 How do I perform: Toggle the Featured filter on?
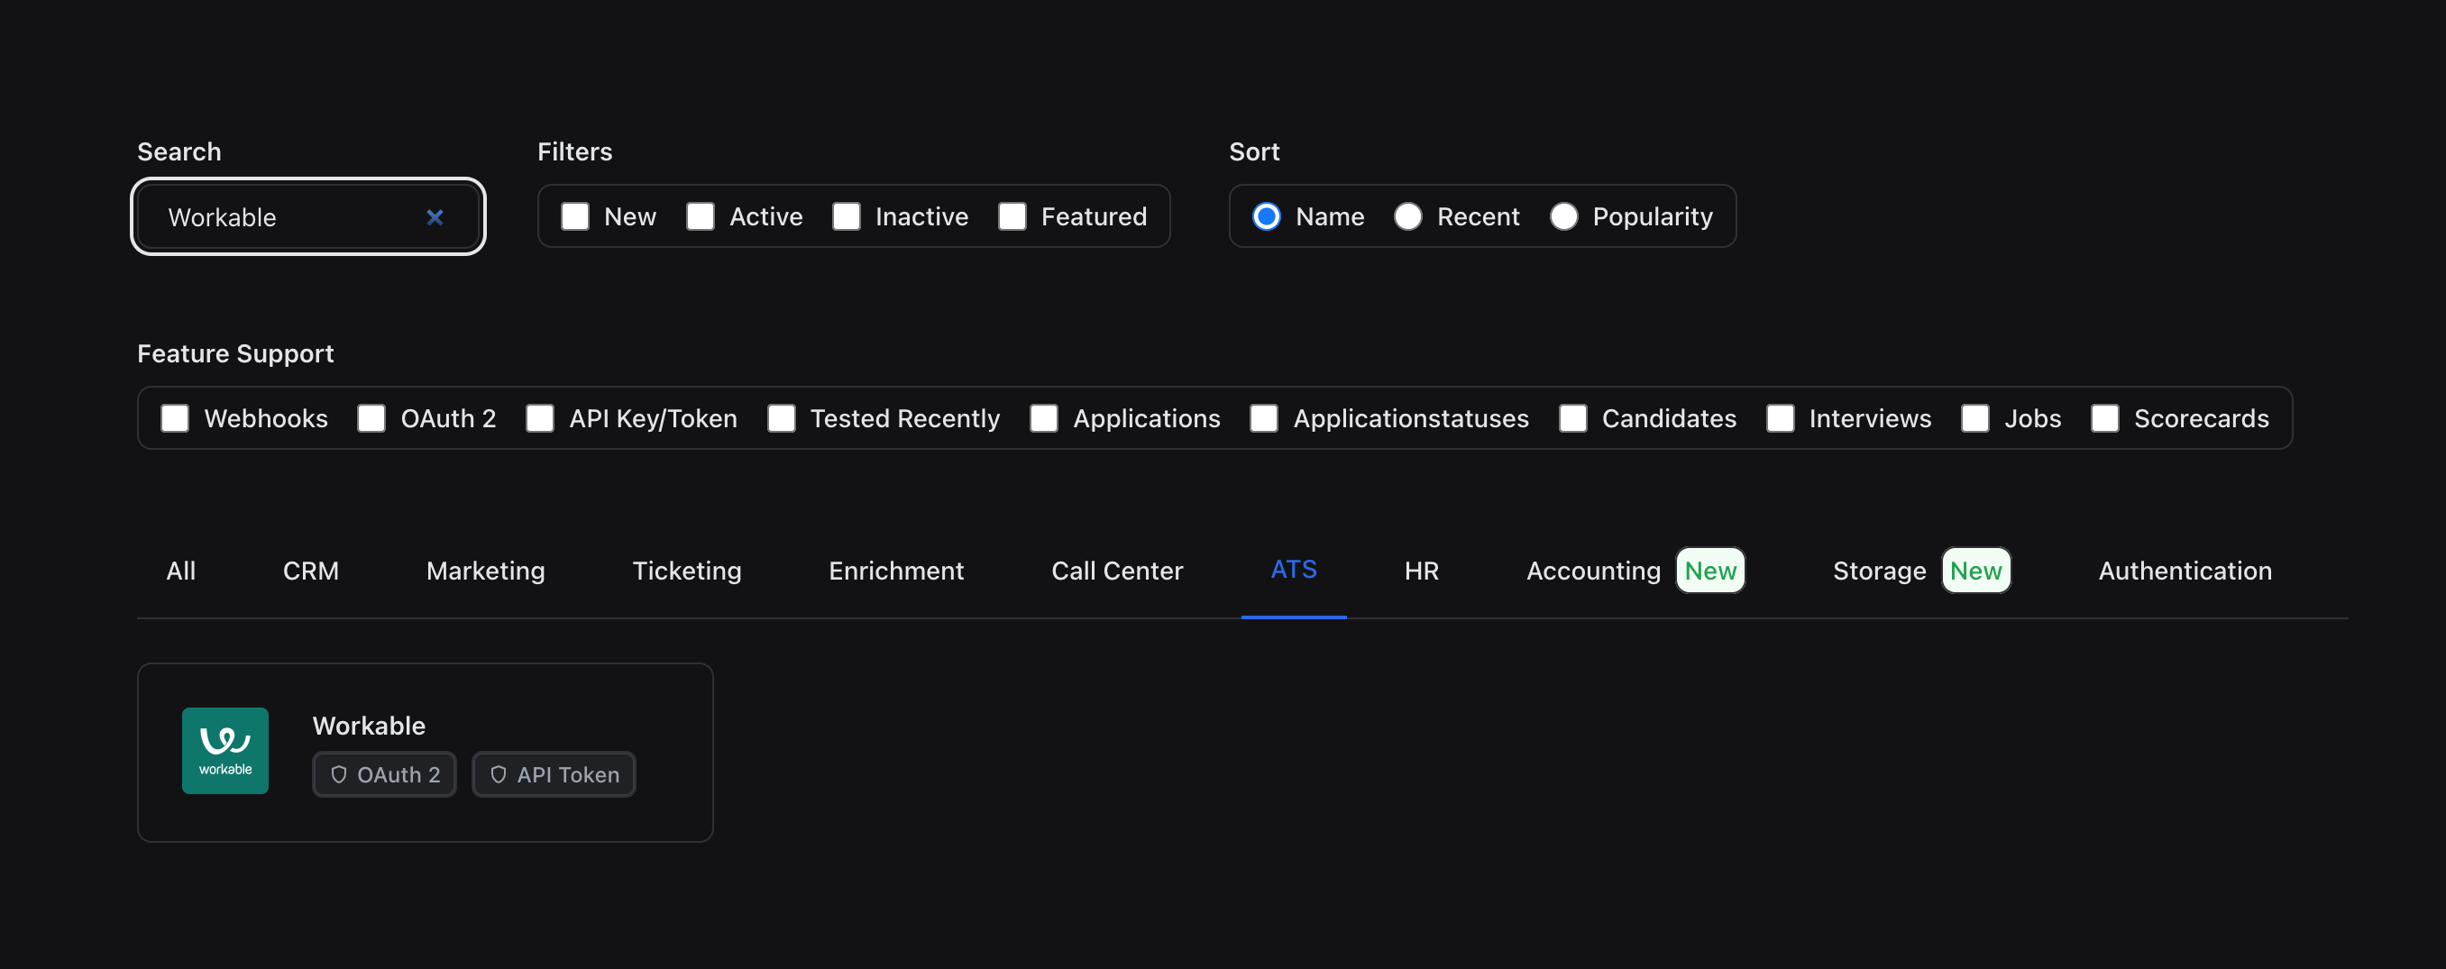tap(1012, 216)
